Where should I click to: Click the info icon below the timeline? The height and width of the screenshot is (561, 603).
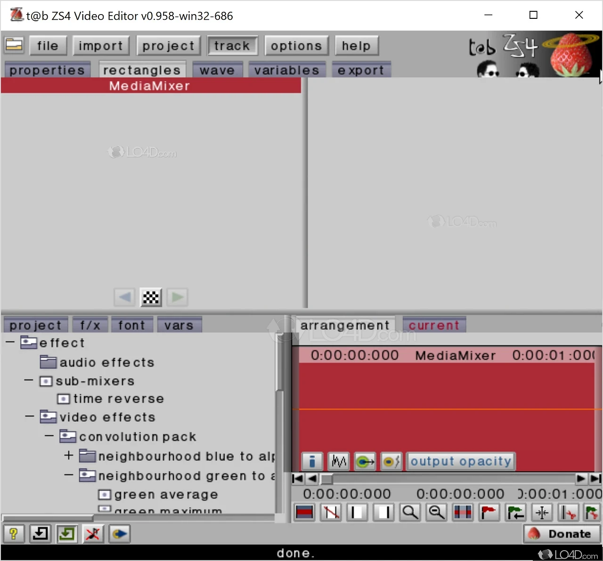click(312, 461)
